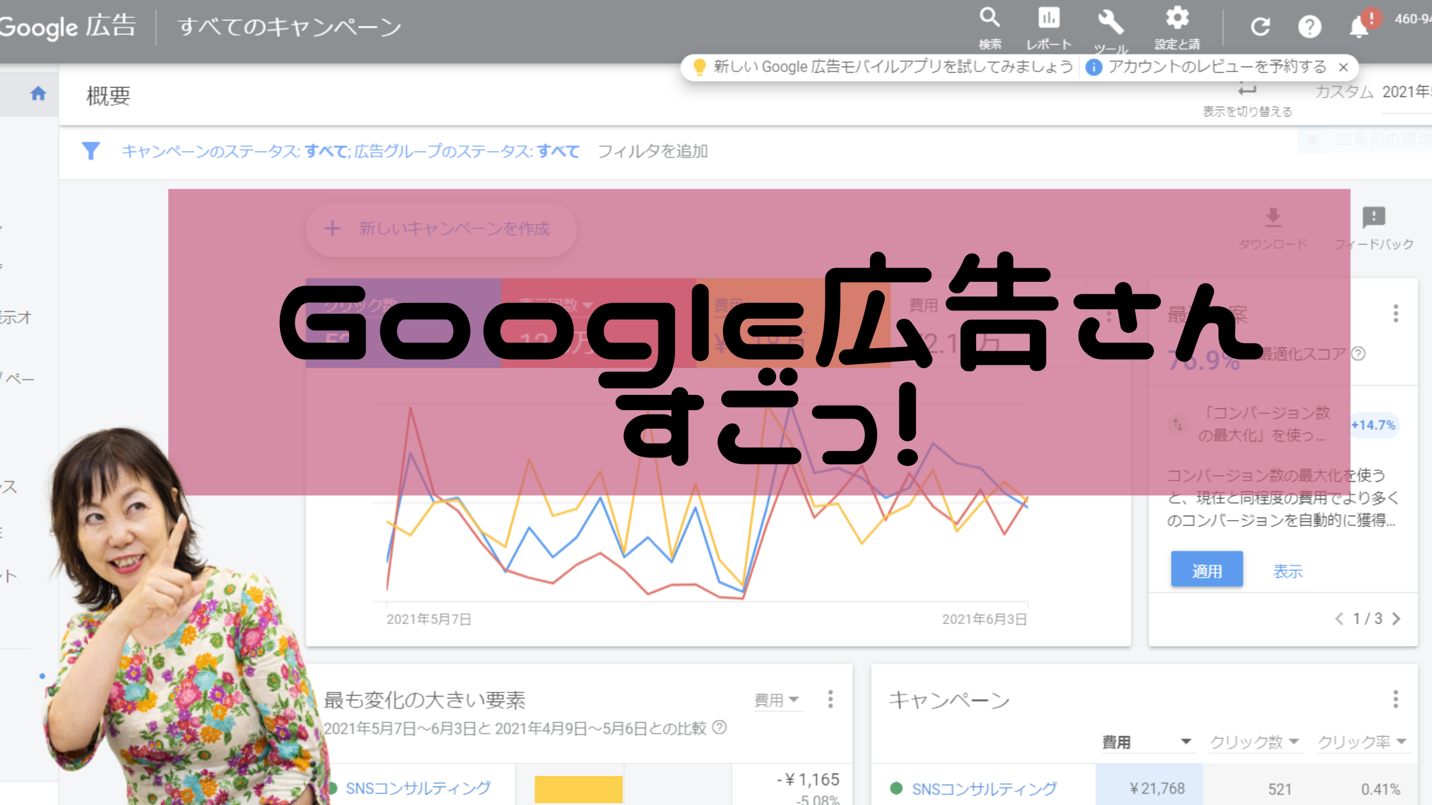Click help icon beside comparison dates

719,727
